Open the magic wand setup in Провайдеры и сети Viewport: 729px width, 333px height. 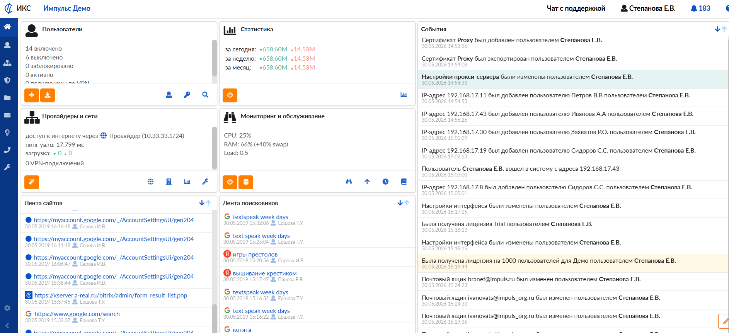(32, 182)
